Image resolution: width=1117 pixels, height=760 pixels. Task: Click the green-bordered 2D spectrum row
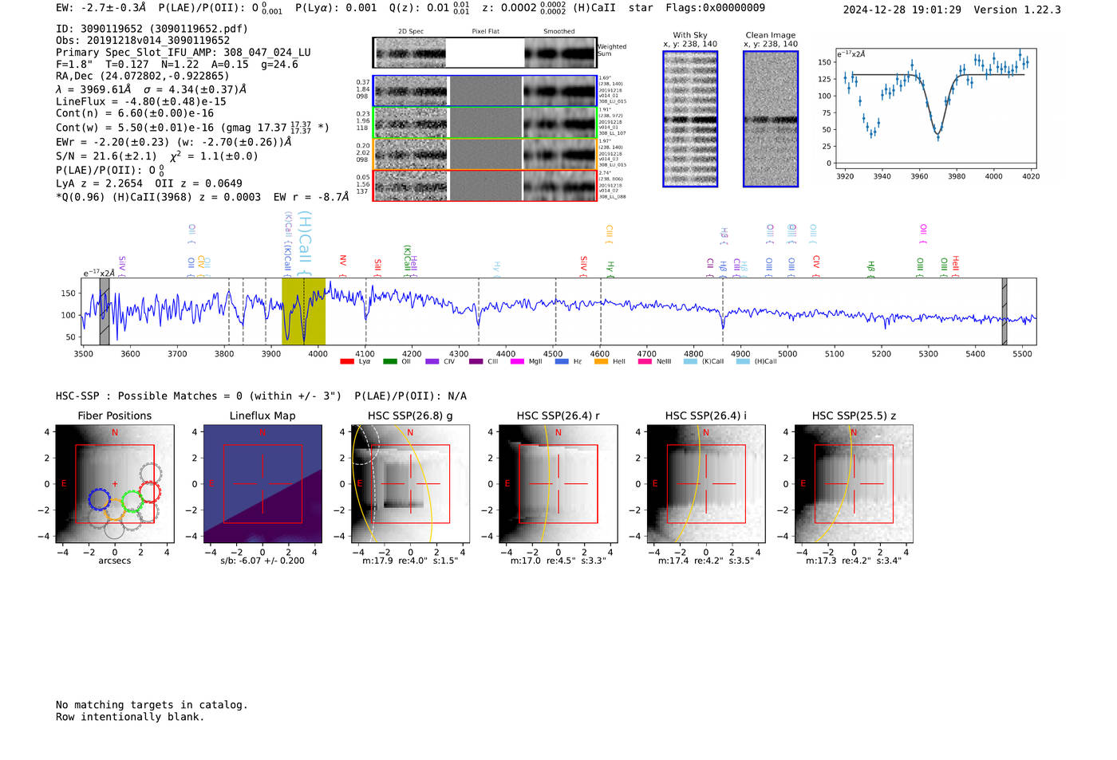pos(484,123)
